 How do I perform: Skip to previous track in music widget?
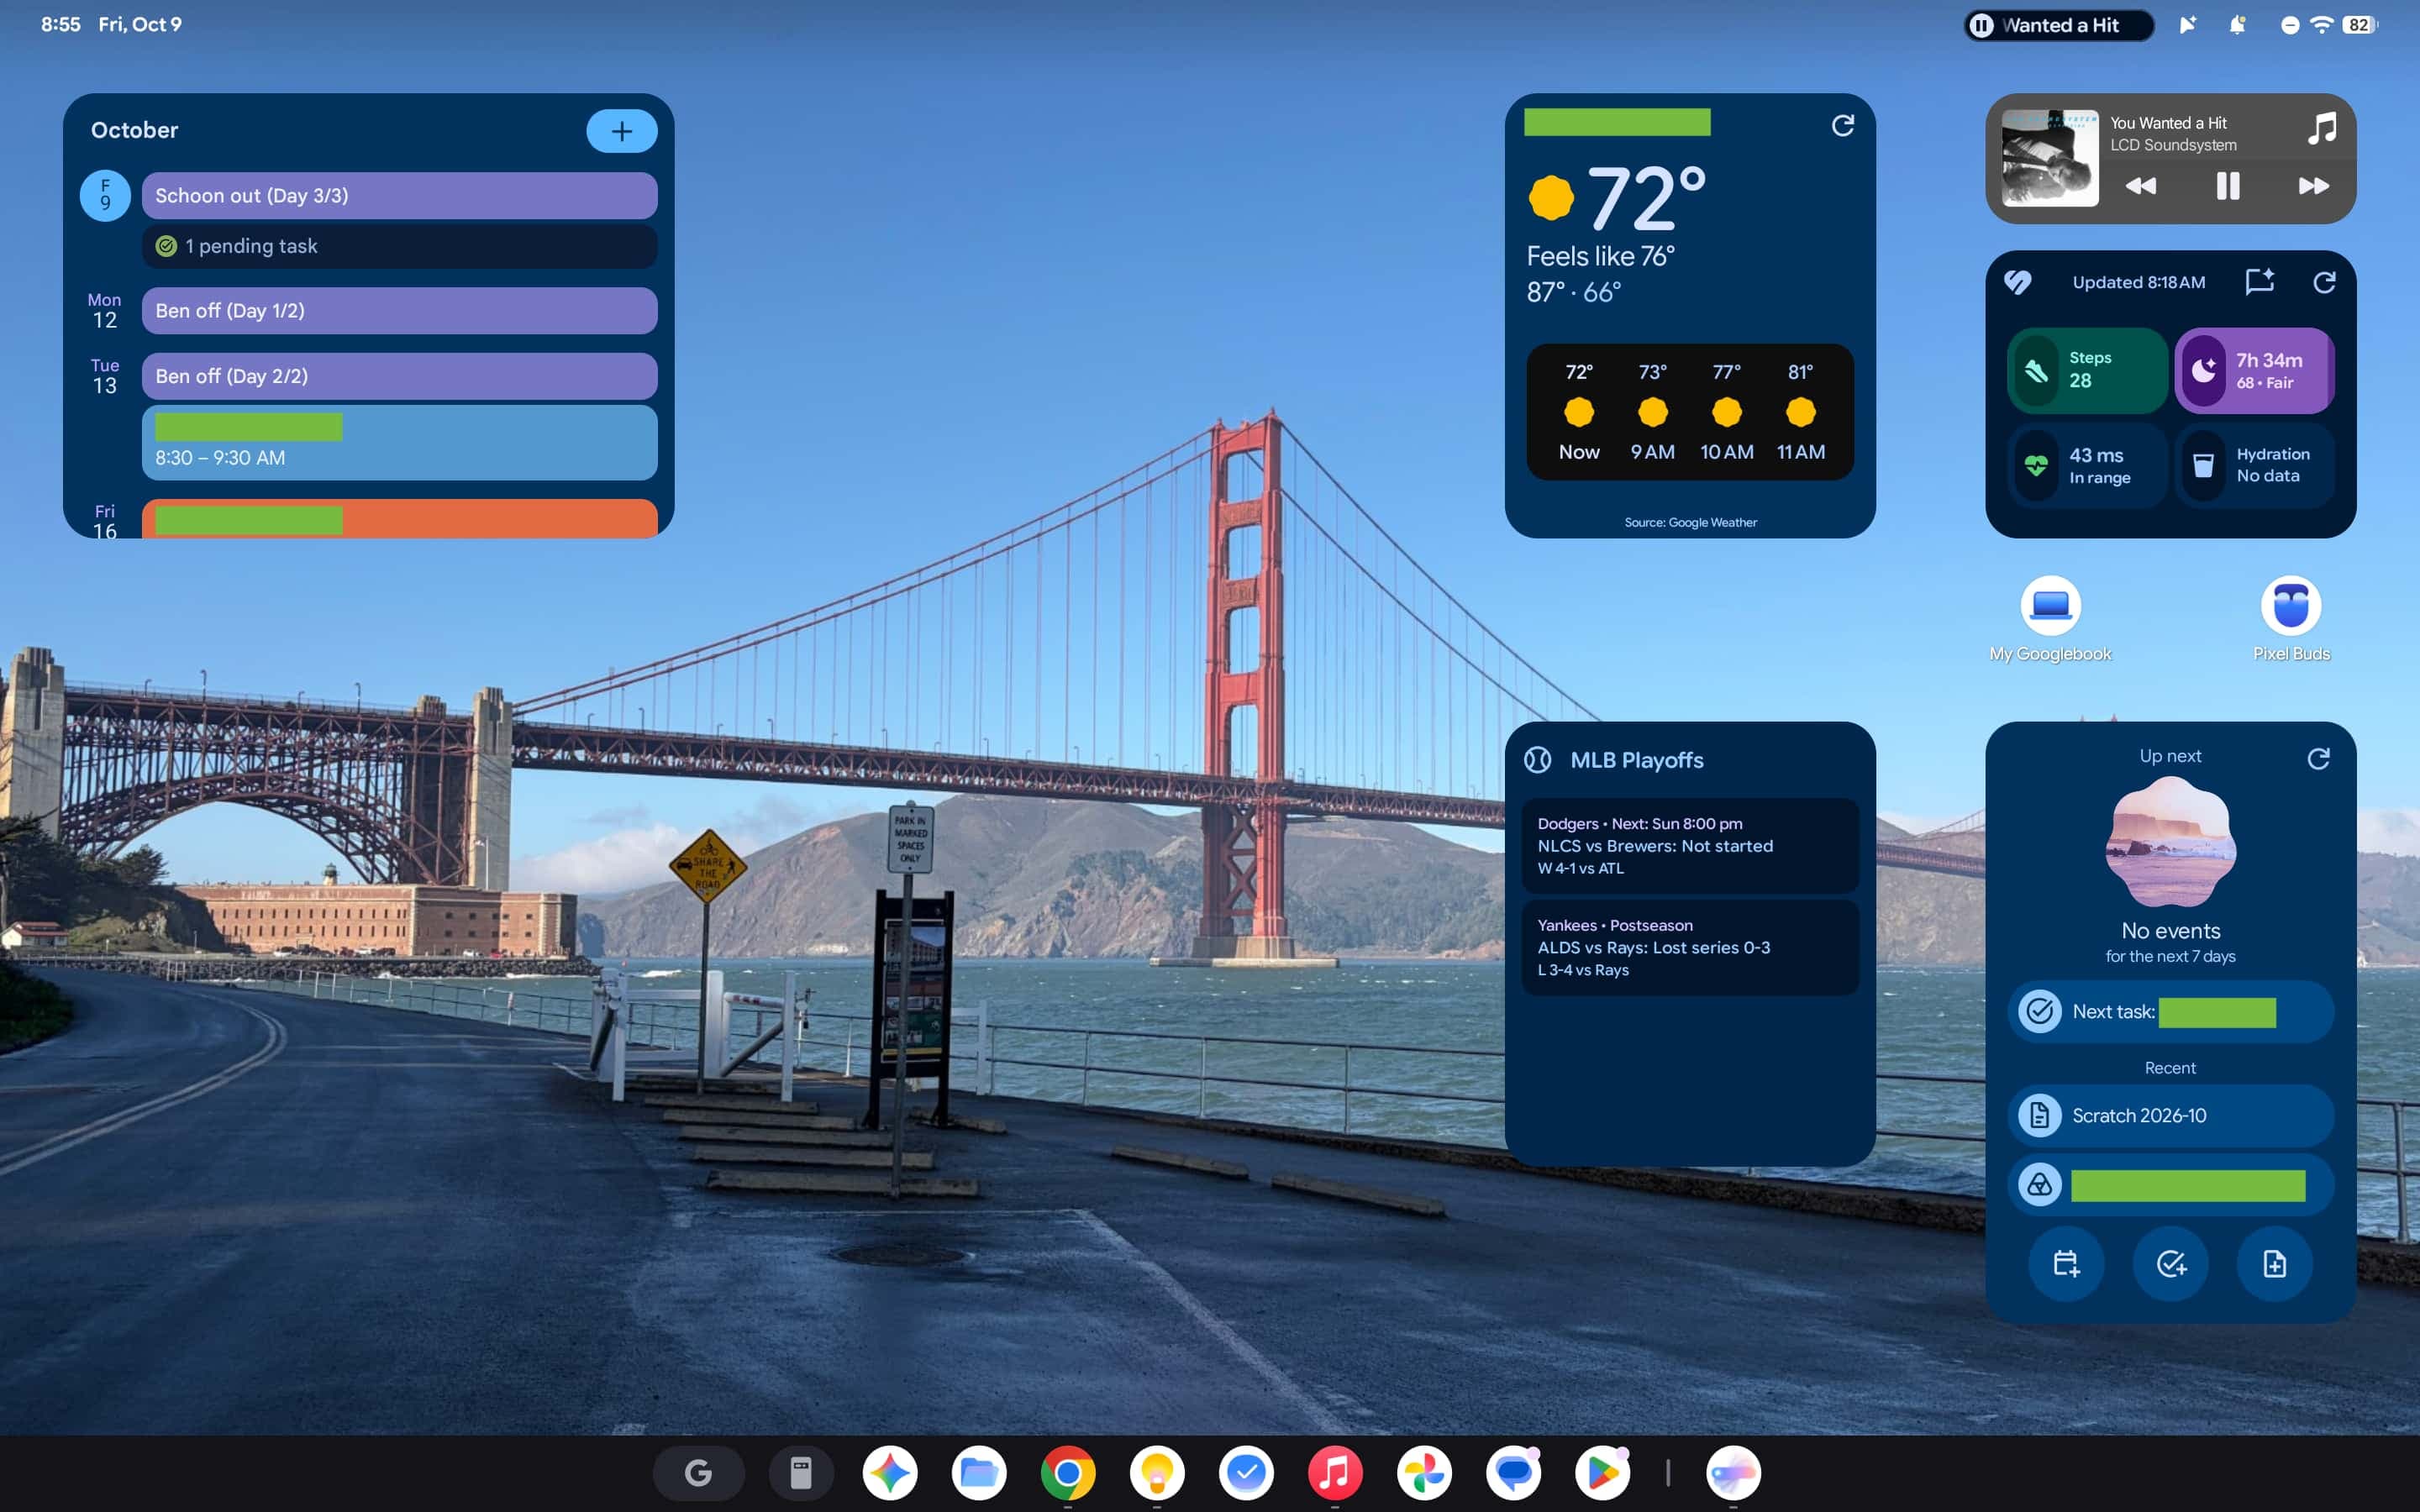2140,186
